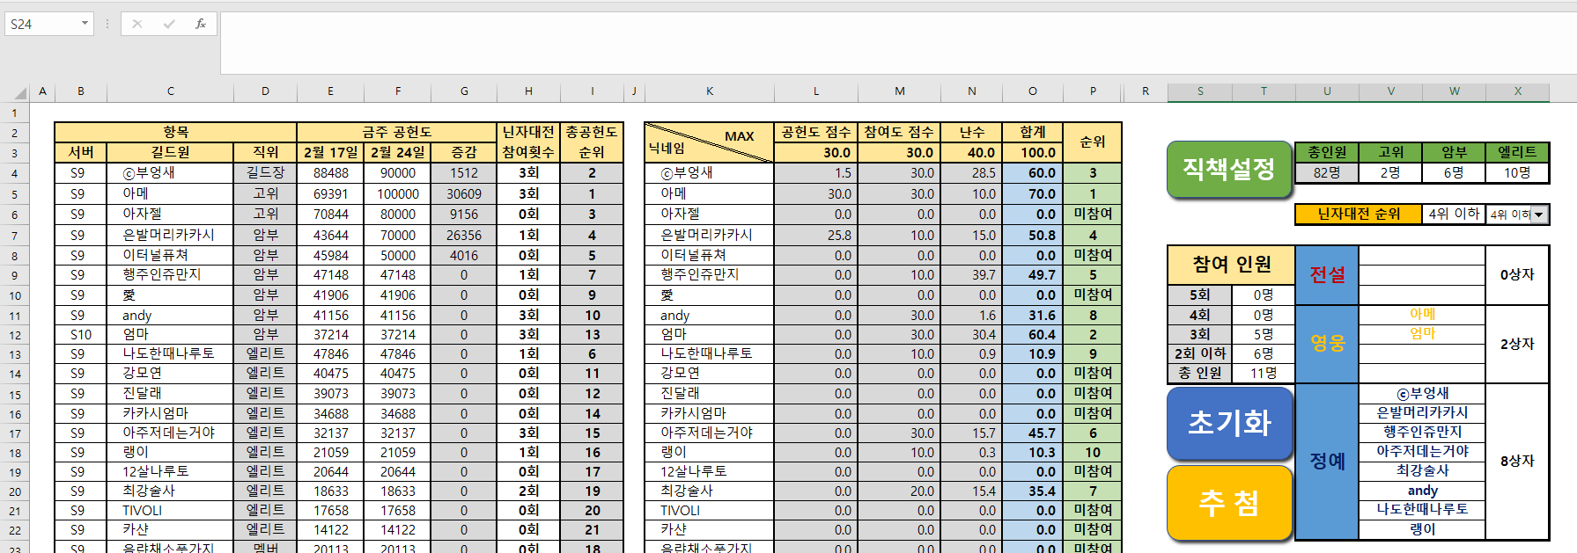This screenshot has height=553, width=1577.
Task: Open the insert function fx icon
Action: point(201,24)
